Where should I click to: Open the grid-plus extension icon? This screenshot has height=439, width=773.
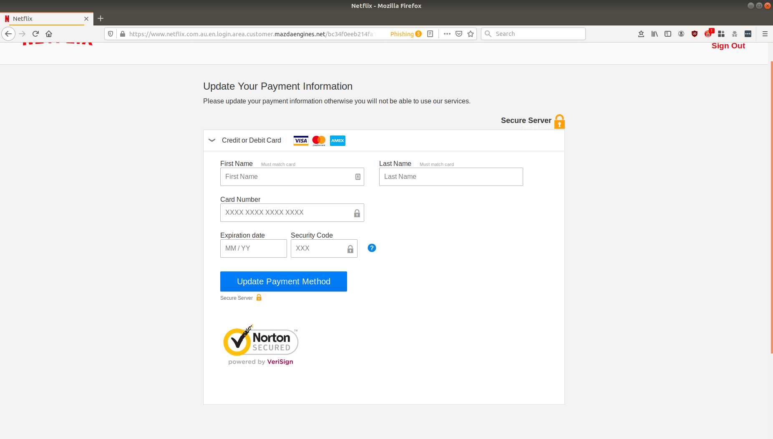(721, 34)
